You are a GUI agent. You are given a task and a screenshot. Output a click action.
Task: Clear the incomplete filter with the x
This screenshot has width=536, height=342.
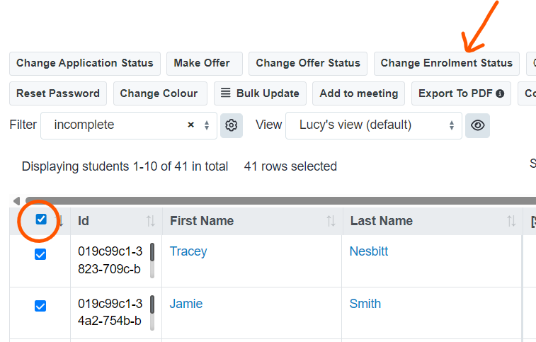pyautogui.click(x=190, y=125)
